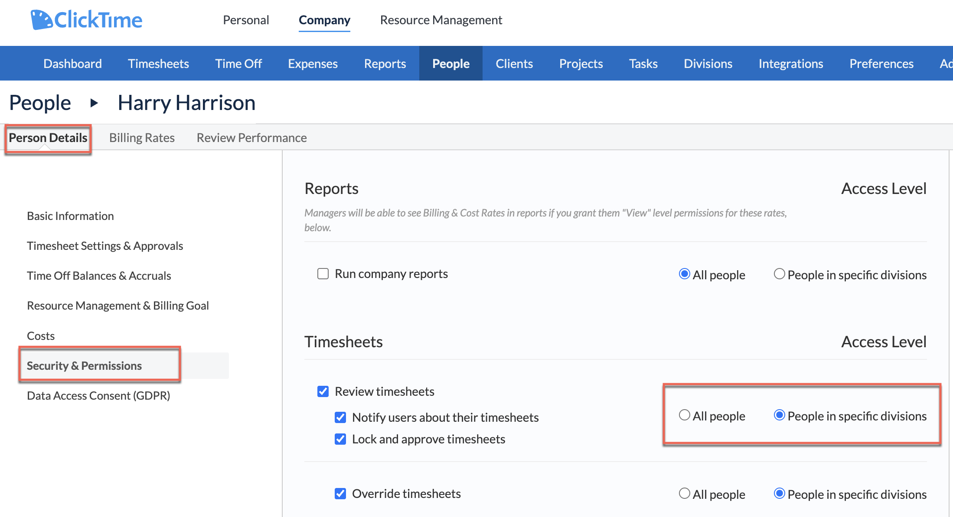Viewport: 953px width, 517px height.
Task: Open the Dashboard tab
Action: [72, 64]
